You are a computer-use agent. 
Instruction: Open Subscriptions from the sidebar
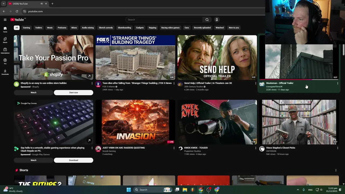point(5,51)
